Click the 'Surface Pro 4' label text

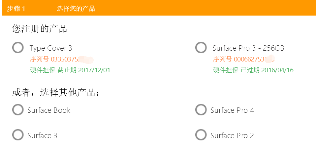(x=232, y=110)
